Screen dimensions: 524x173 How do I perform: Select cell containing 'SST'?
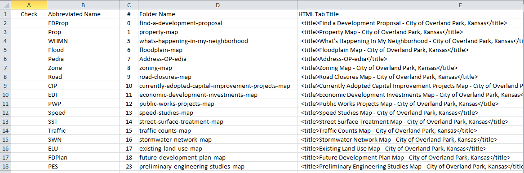tap(83, 122)
